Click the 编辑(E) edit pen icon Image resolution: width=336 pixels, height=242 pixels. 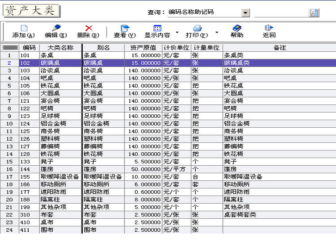pos(56,28)
